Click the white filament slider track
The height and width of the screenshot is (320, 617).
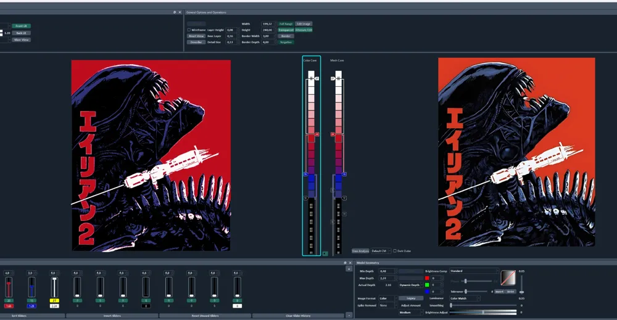pos(54,287)
